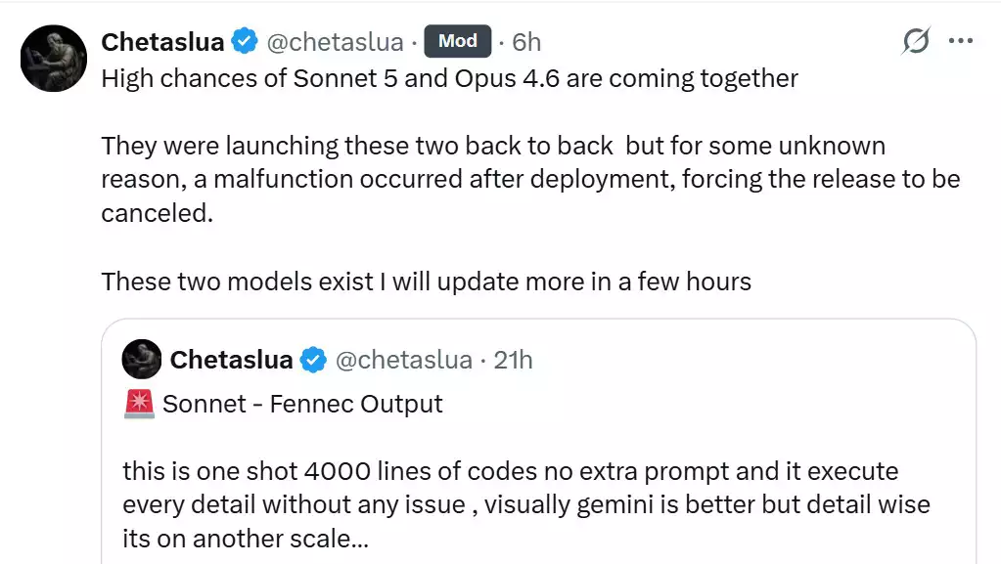Viewport: 1001px width, 564px height.
Task: Click the 'Sonnet - Fennec Output' heading text
Action: click(302, 404)
